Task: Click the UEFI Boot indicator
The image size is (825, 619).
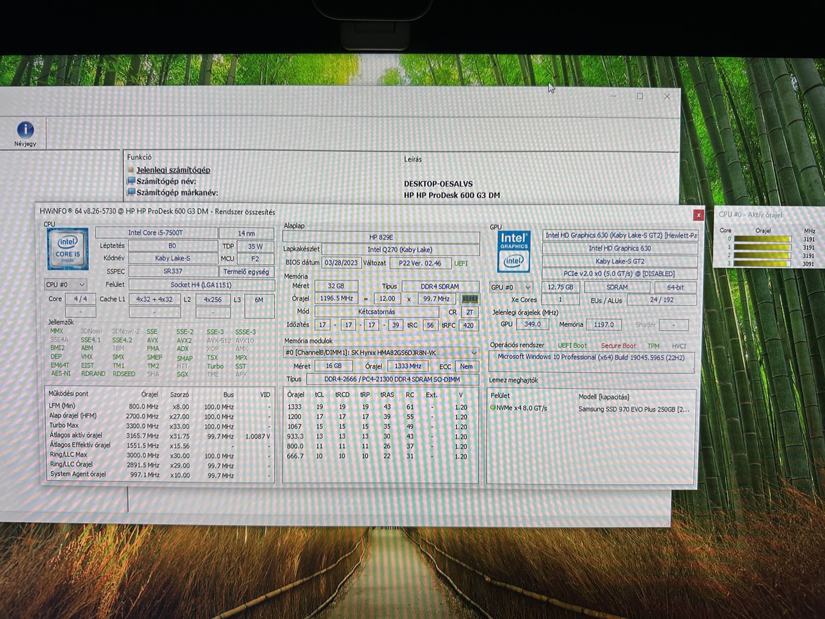Action: coord(572,346)
